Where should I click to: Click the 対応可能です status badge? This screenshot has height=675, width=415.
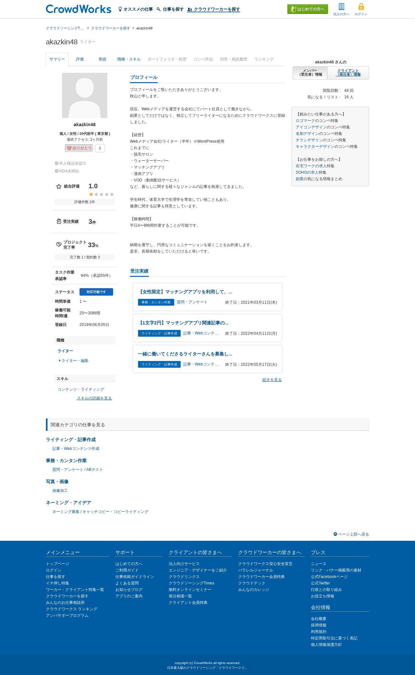pos(96,292)
